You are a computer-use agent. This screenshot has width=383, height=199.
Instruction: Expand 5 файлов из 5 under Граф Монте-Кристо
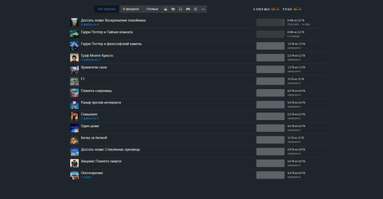coord(90,60)
